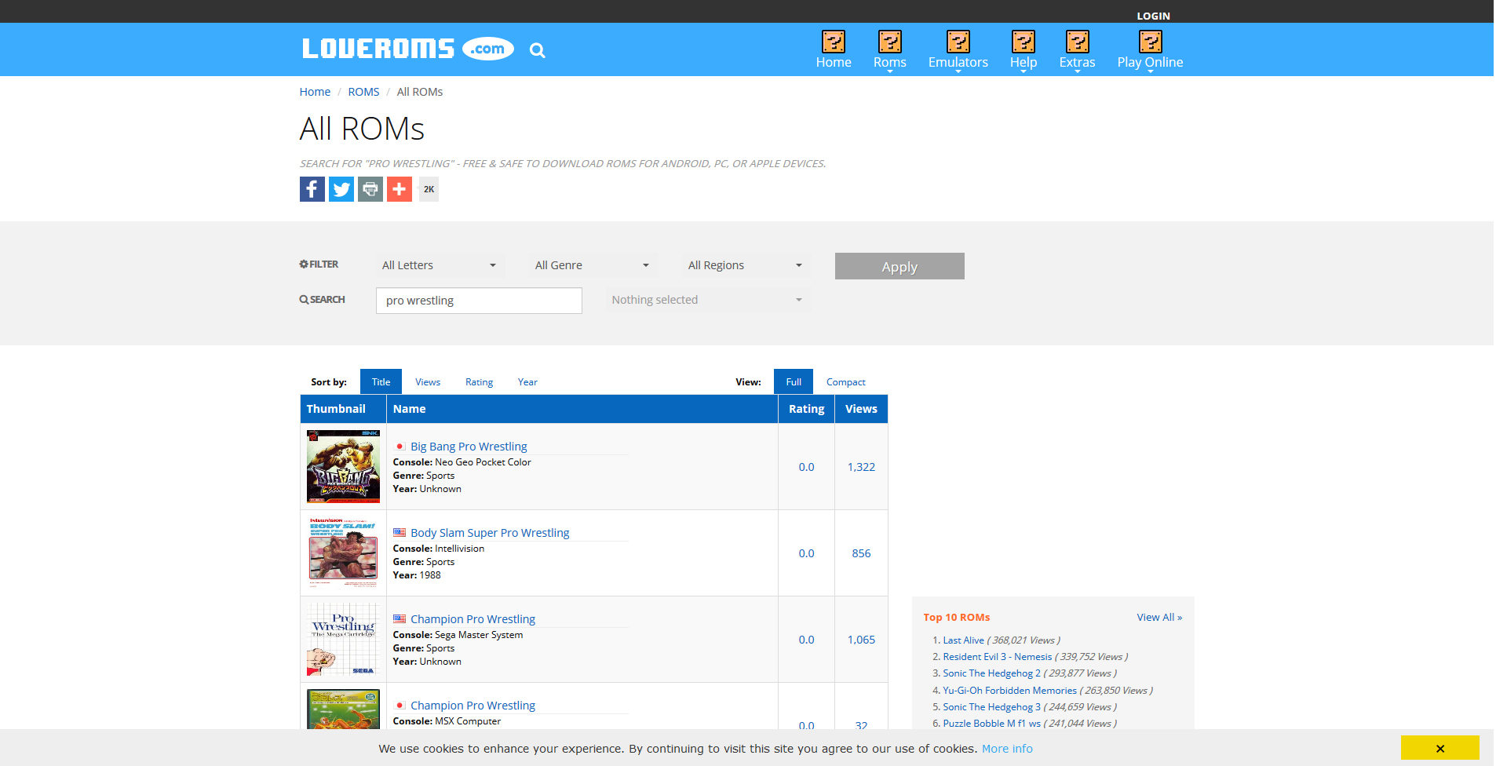1507x766 pixels.
Task: Sort results by Title
Action: tap(381, 382)
